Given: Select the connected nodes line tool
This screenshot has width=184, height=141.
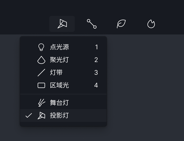Looking at the screenshot, I should [x=92, y=24].
